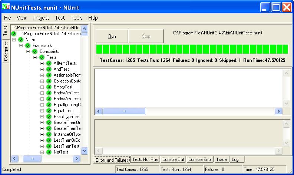The image size is (294, 175).
Task: Click green pass icon beside InstanceOfTyp
Action: (x=49, y=134)
